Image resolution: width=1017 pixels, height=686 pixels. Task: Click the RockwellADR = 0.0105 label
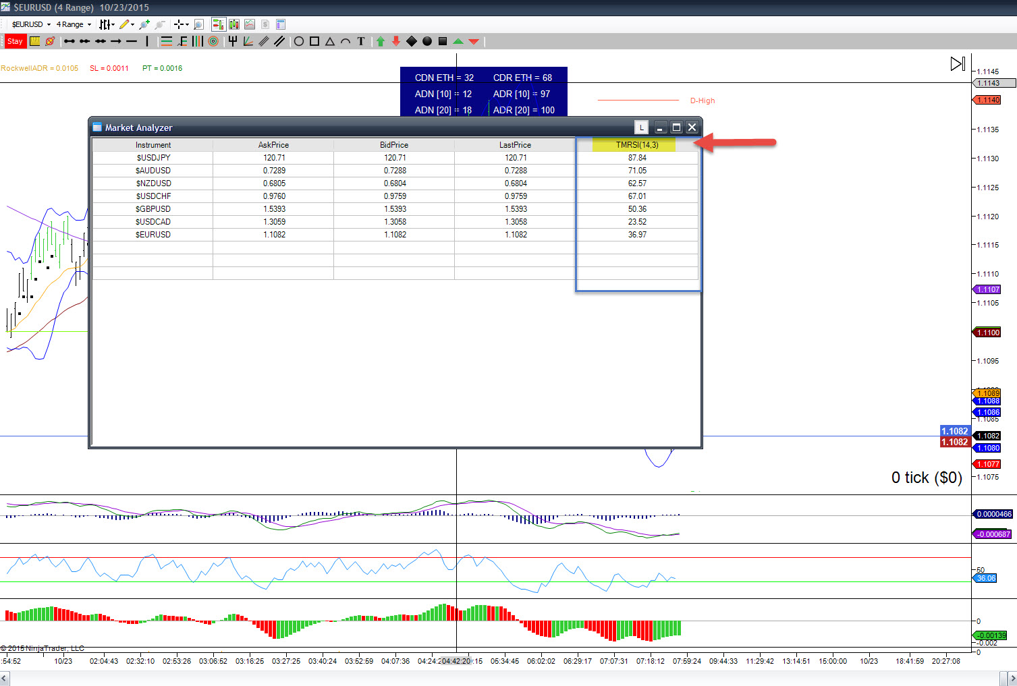click(40, 68)
